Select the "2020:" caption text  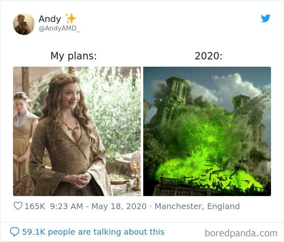tap(209, 56)
